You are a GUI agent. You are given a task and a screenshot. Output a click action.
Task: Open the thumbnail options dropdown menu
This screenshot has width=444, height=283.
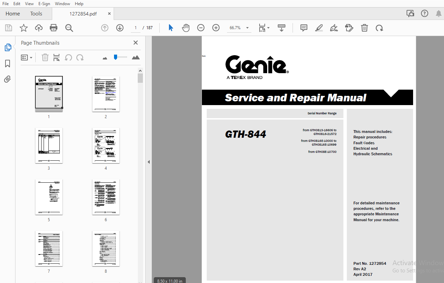click(26, 57)
